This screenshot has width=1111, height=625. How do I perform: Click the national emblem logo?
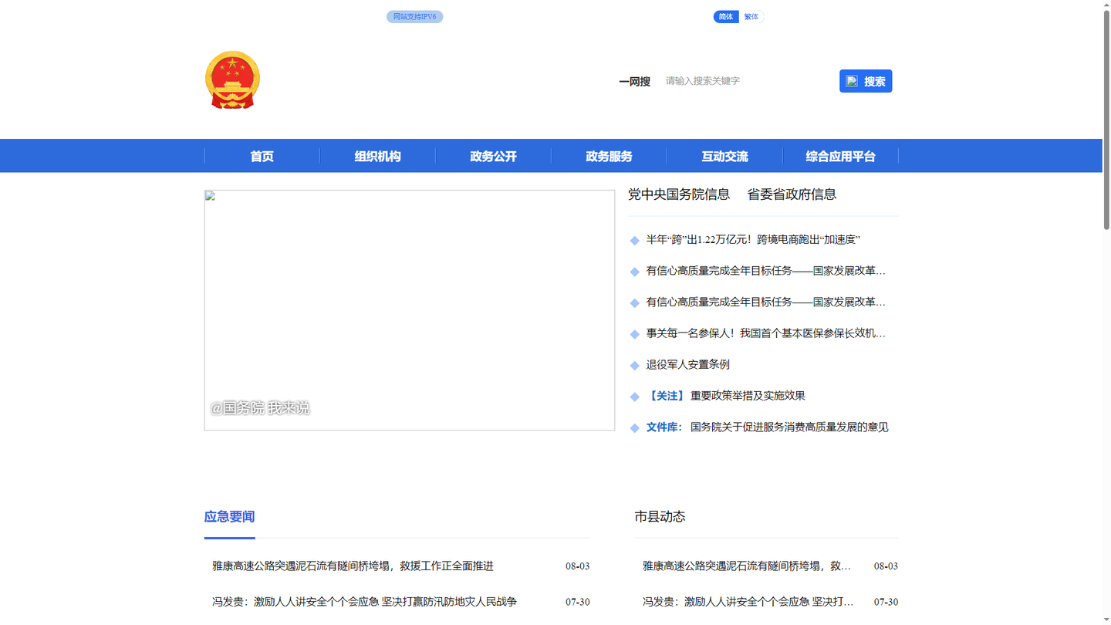(x=232, y=80)
